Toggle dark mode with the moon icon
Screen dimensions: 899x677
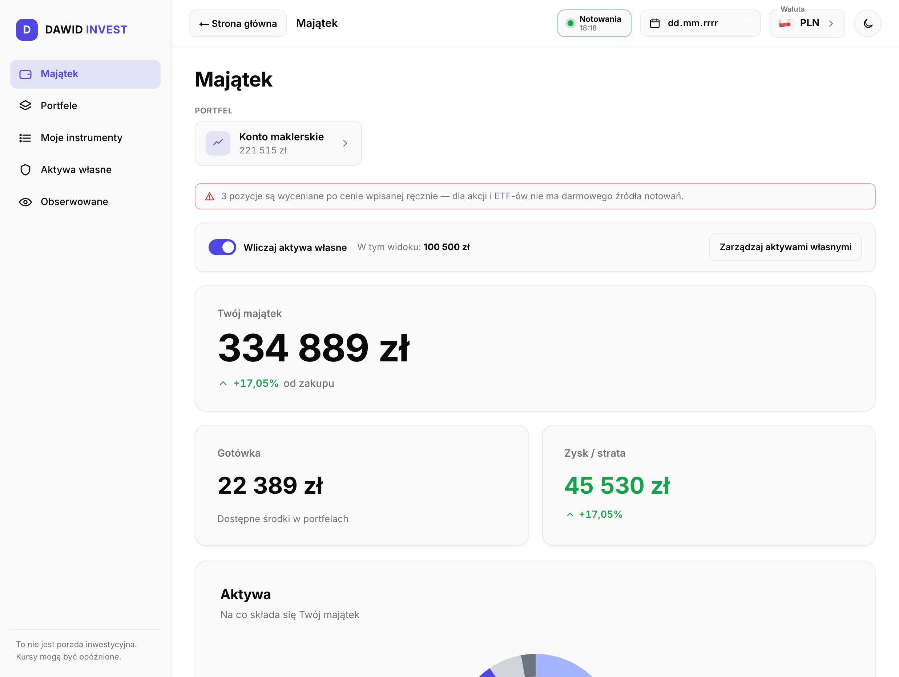click(x=867, y=23)
